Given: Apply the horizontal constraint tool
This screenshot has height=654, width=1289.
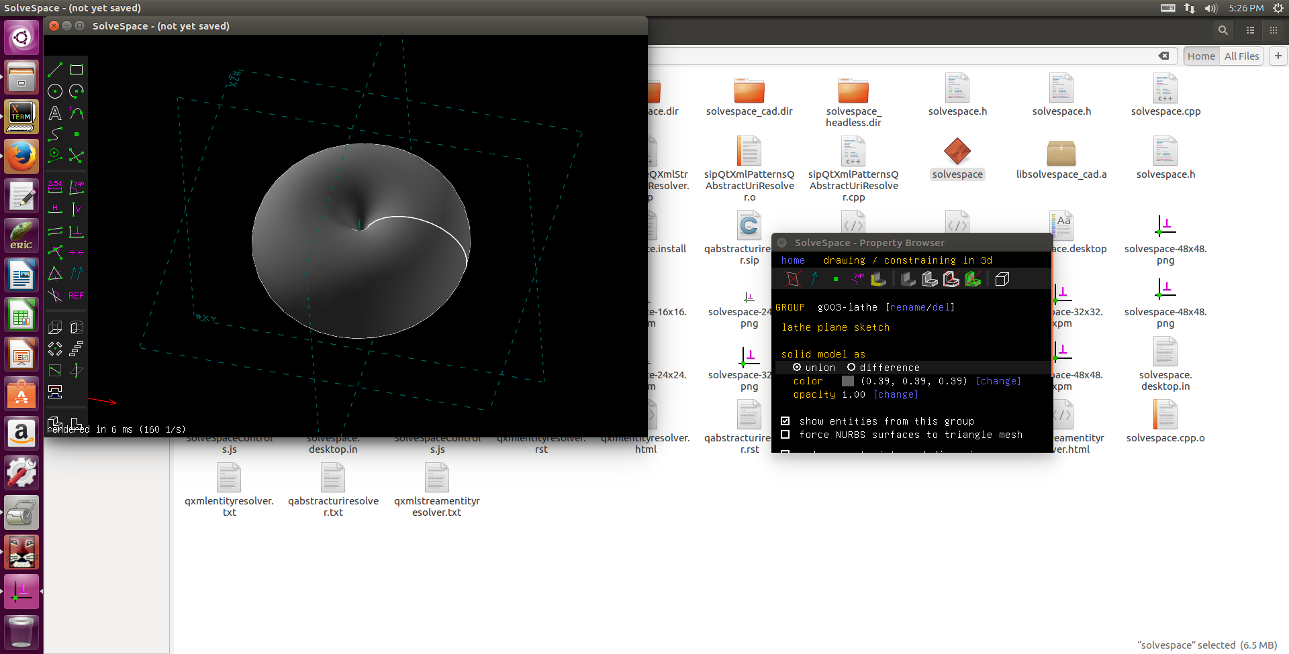Looking at the screenshot, I should click(55, 209).
